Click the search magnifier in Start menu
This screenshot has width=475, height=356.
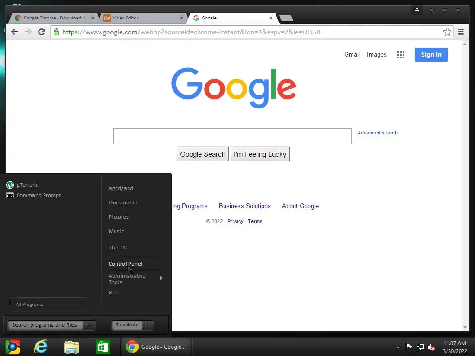(x=89, y=325)
